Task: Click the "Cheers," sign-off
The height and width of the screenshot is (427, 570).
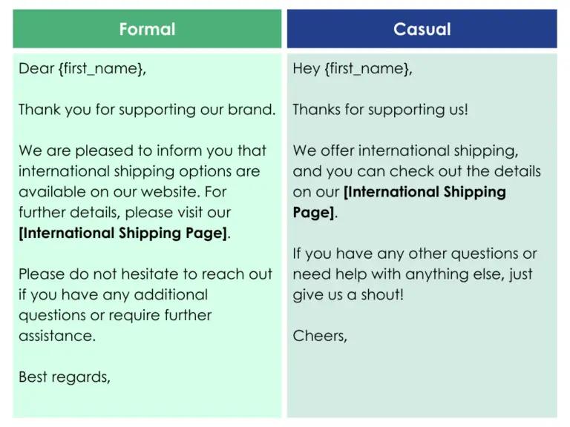Action: click(x=320, y=335)
